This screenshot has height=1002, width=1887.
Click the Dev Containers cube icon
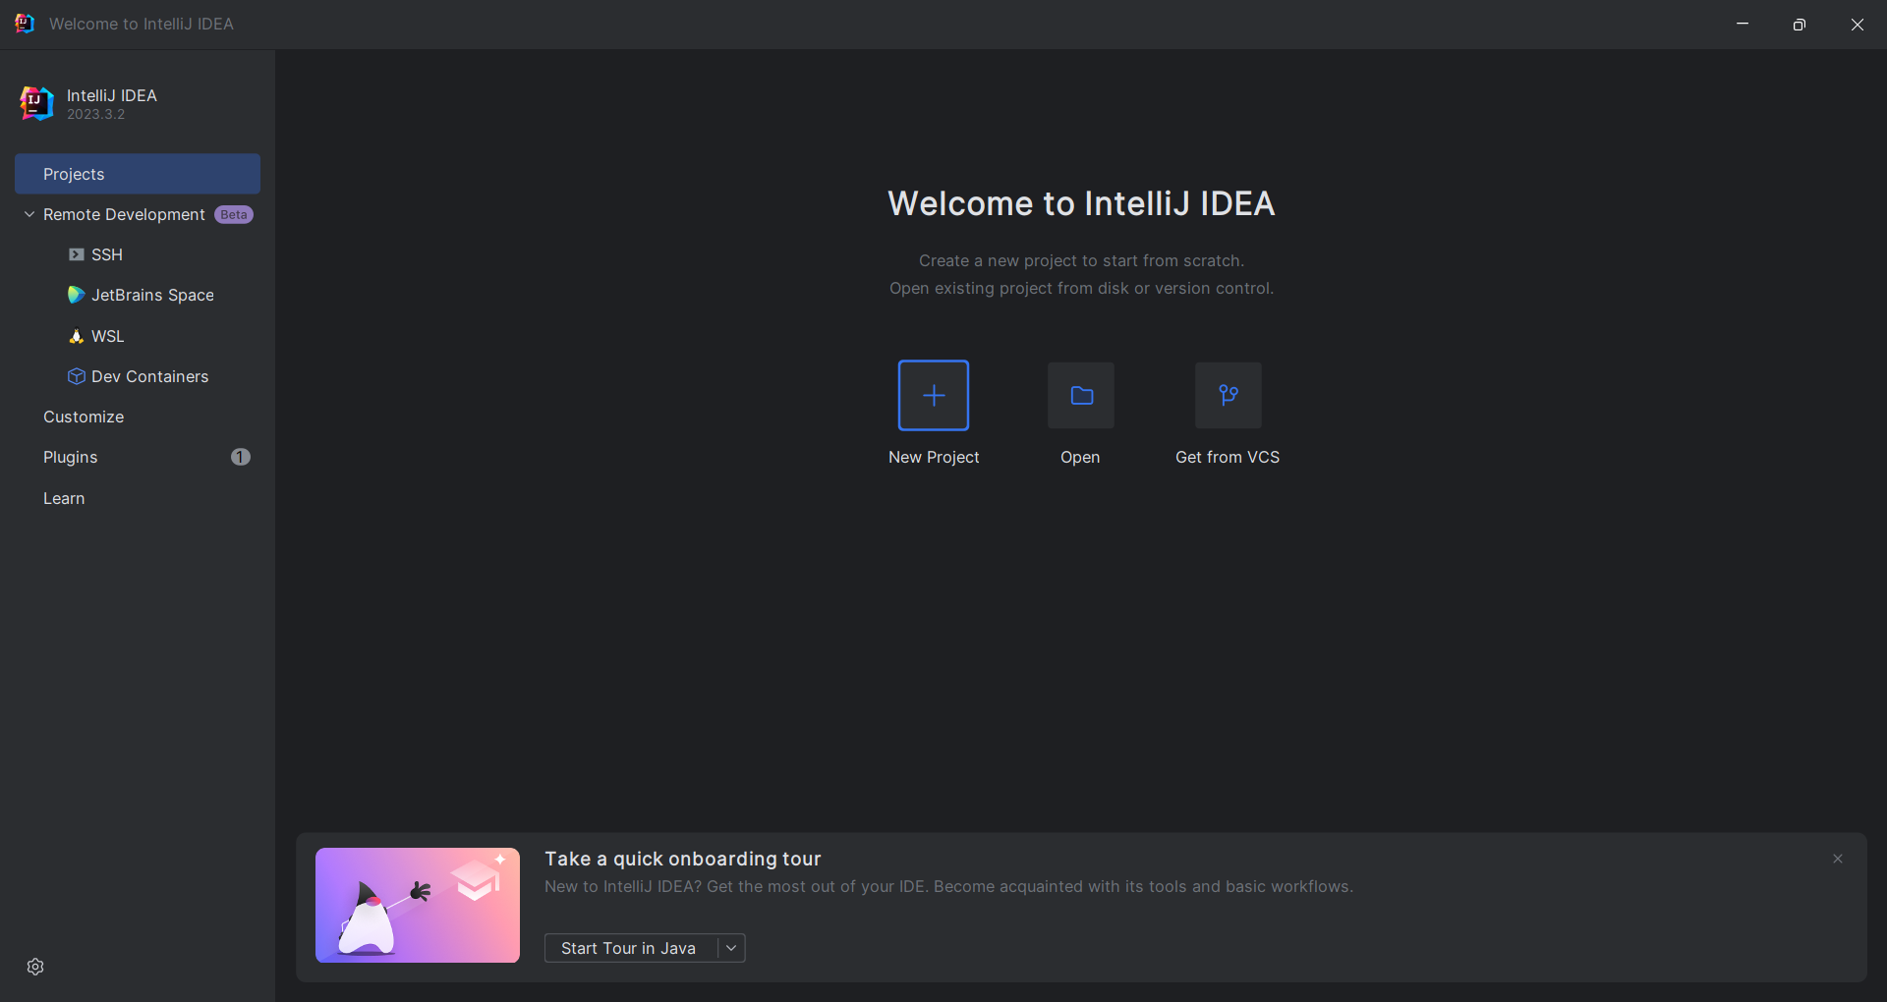point(76,376)
